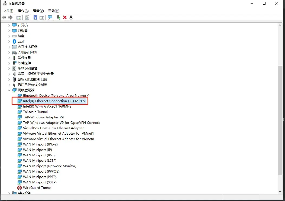
Task: Expand the 生物识别设备 category
Action: 9,69
